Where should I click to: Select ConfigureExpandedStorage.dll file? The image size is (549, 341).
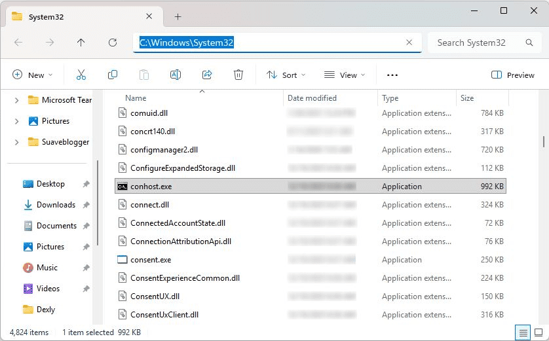click(311, 168)
